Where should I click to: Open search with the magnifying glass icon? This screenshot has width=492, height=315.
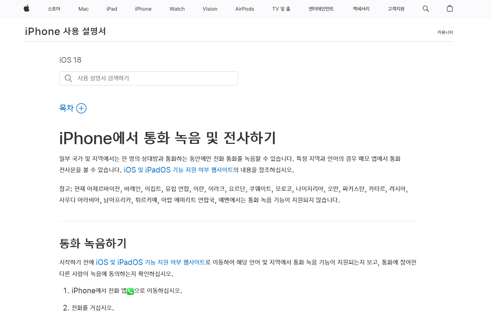tap(425, 8)
